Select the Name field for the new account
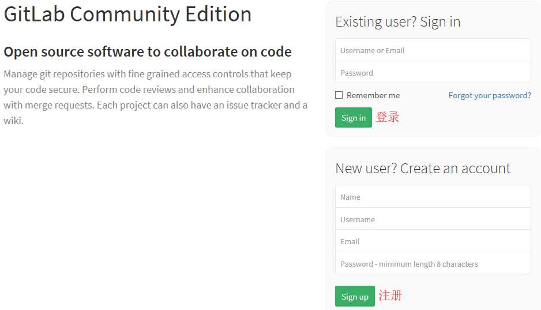This screenshot has width=541, height=310. (x=433, y=196)
